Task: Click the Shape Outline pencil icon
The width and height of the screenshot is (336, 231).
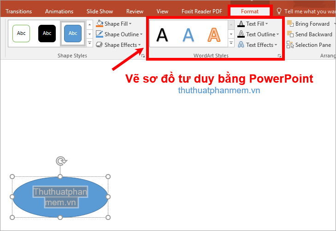Action: tap(100, 34)
